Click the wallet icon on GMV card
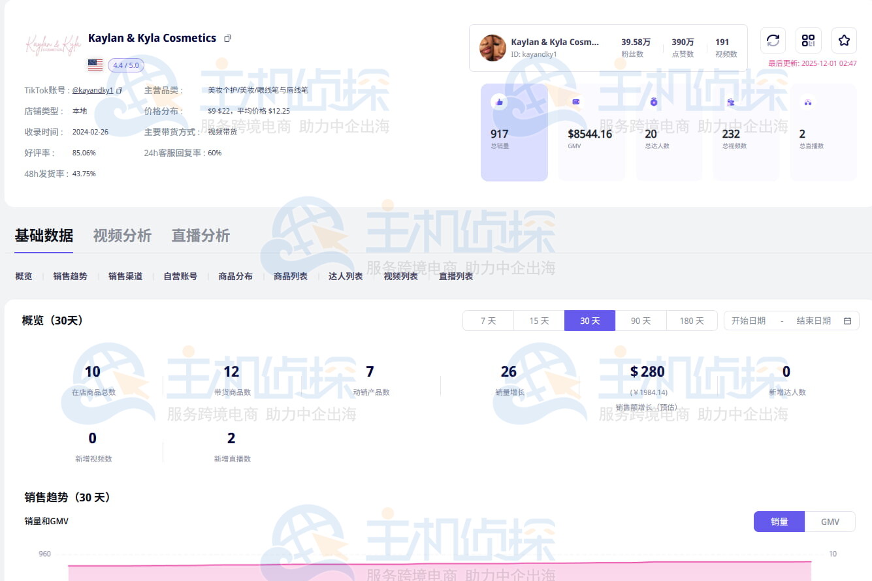Image resolution: width=872 pixels, height=581 pixels. click(x=575, y=102)
